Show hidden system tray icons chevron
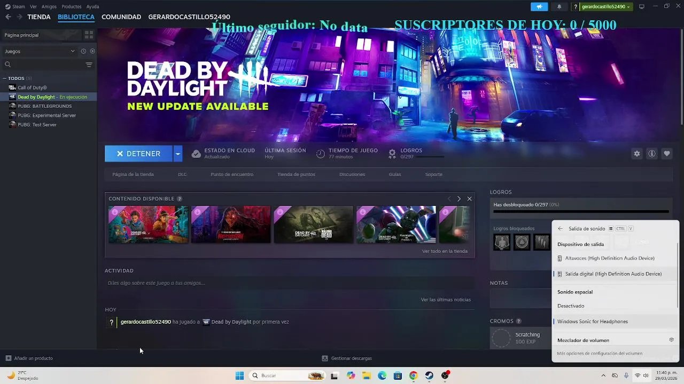 click(603, 375)
